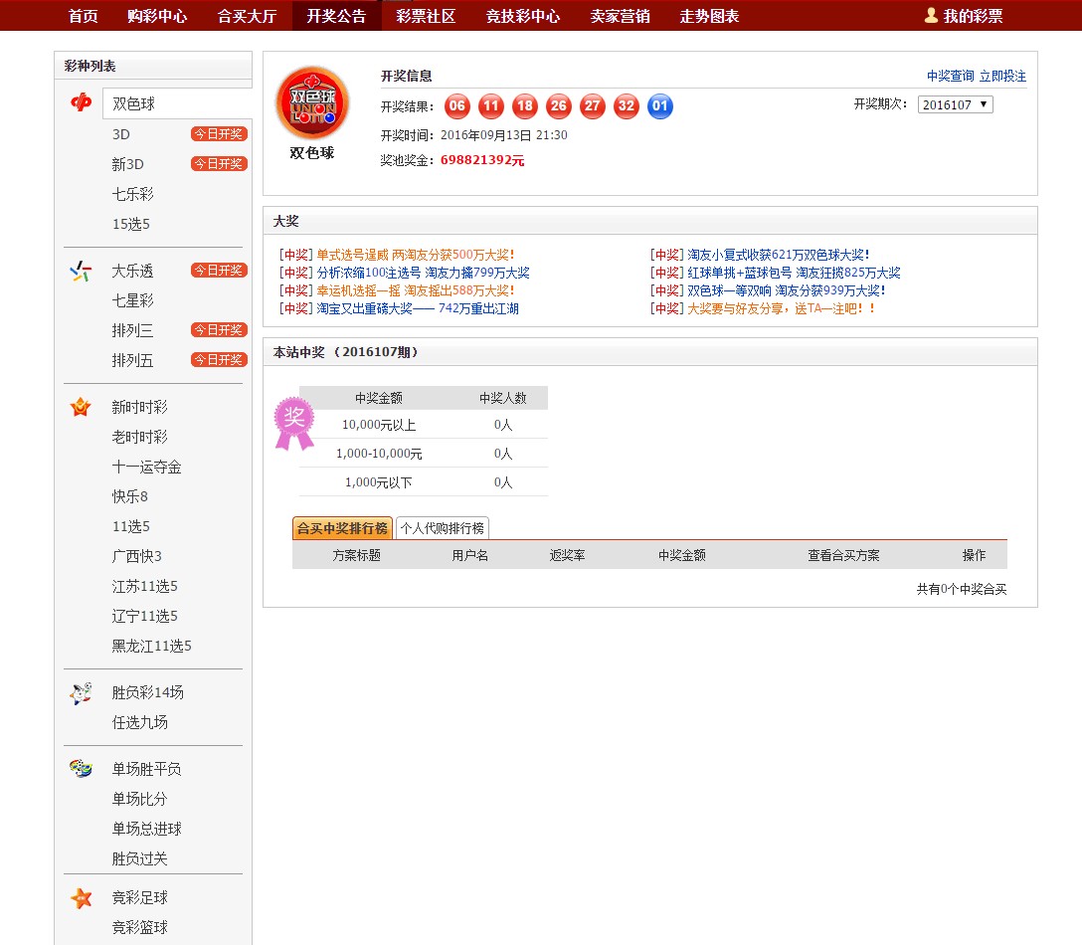Click the icon beside 单场胜平负

pos(81,769)
